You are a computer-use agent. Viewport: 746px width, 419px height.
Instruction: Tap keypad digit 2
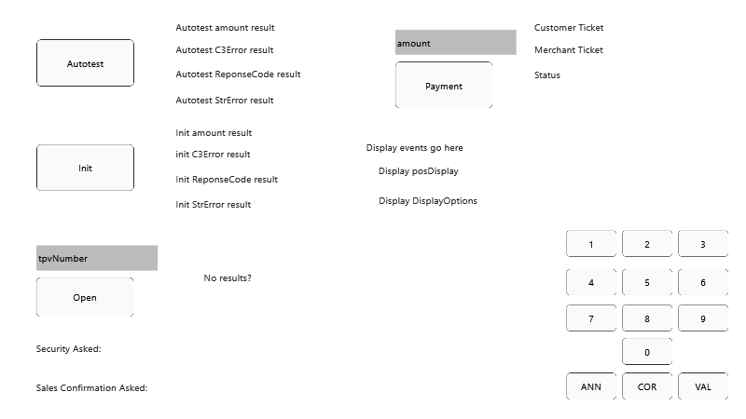click(647, 244)
